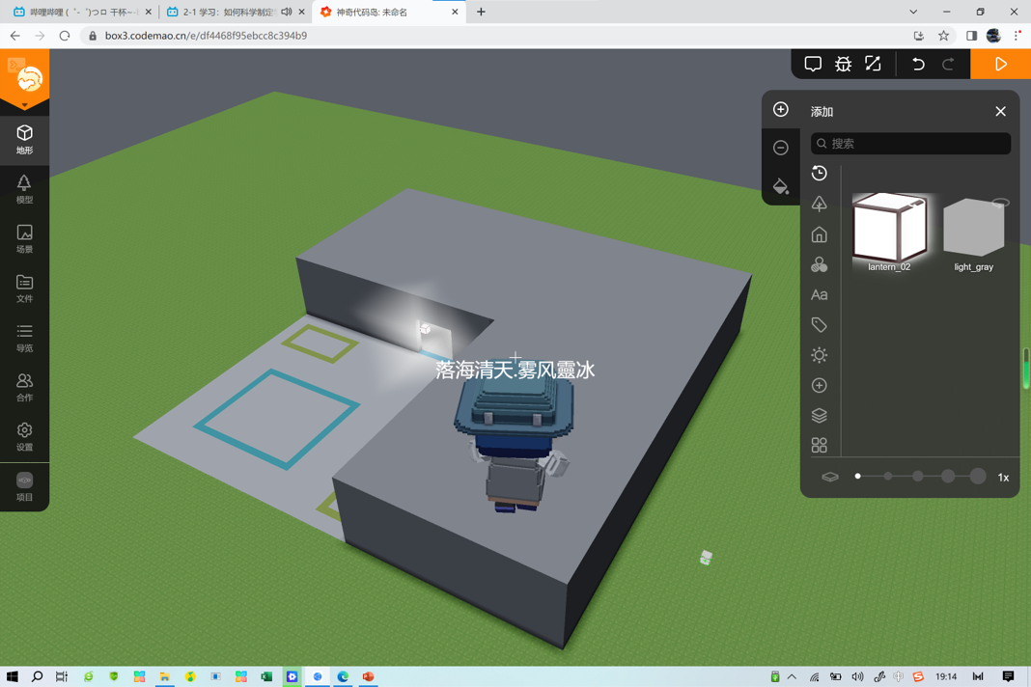Show hidden system tray icons chevron
Screen dimensions: 1031x687
(x=792, y=676)
